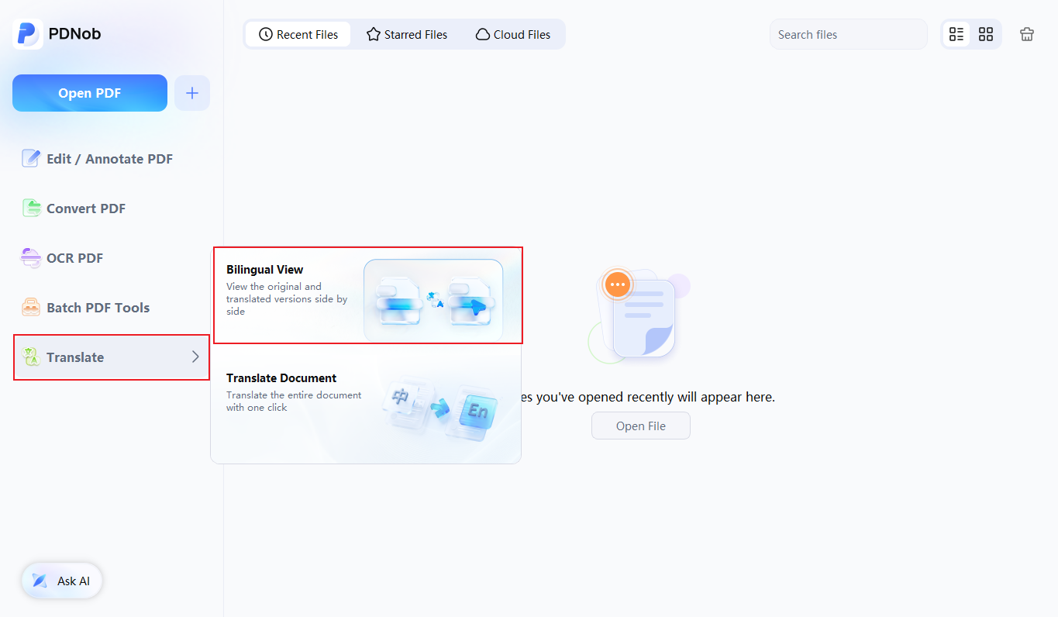The width and height of the screenshot is (1058, 617).
Task: Open the Starred Files tab
Action: pyautogui.click(x=407, y=35)
